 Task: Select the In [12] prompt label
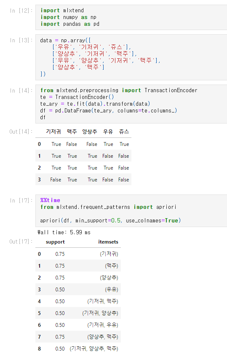[x=21, y=11]
